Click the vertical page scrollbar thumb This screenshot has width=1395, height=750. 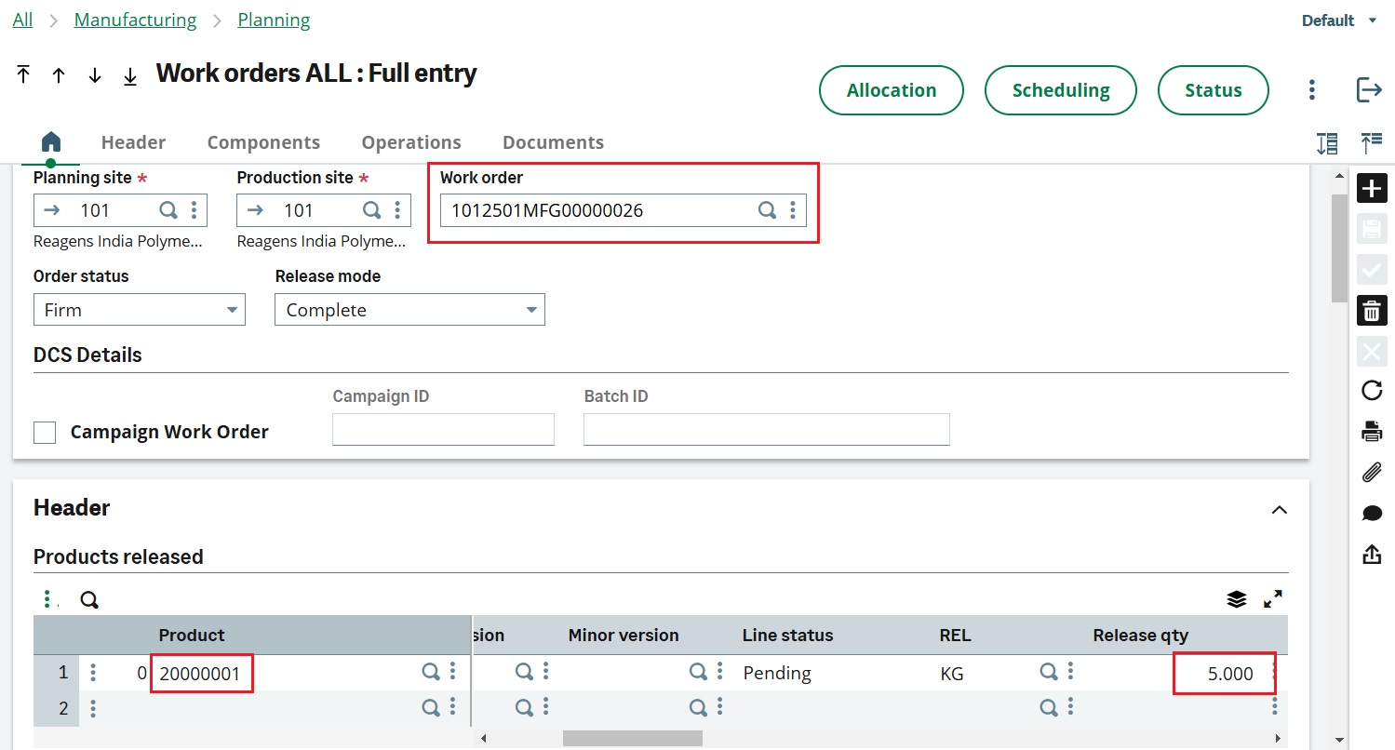click(1339, 248)
